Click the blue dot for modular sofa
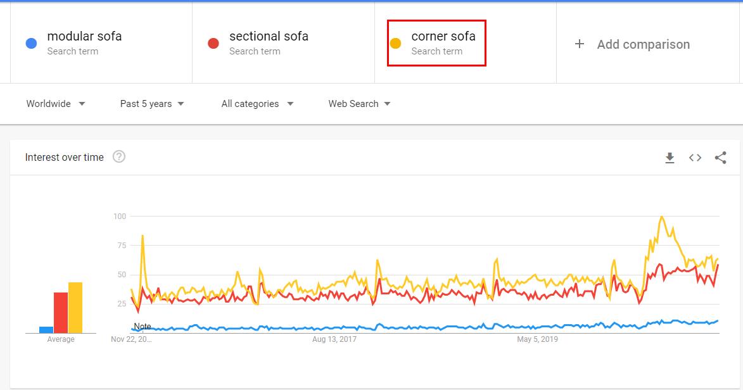Screen dimensions: 743x390 (x=31, y=44)
